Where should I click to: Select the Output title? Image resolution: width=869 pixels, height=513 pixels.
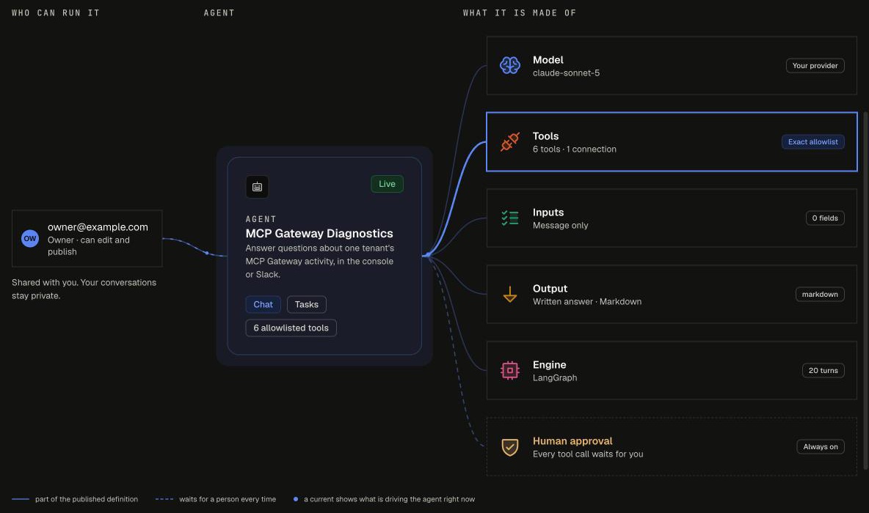550,288
